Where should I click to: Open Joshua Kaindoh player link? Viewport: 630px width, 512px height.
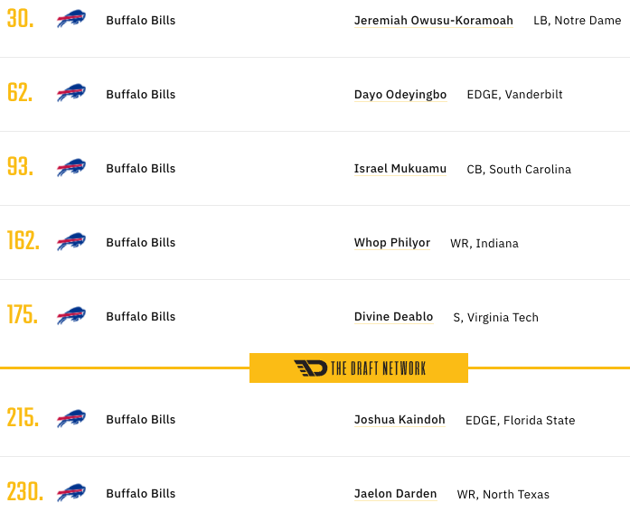400,420
